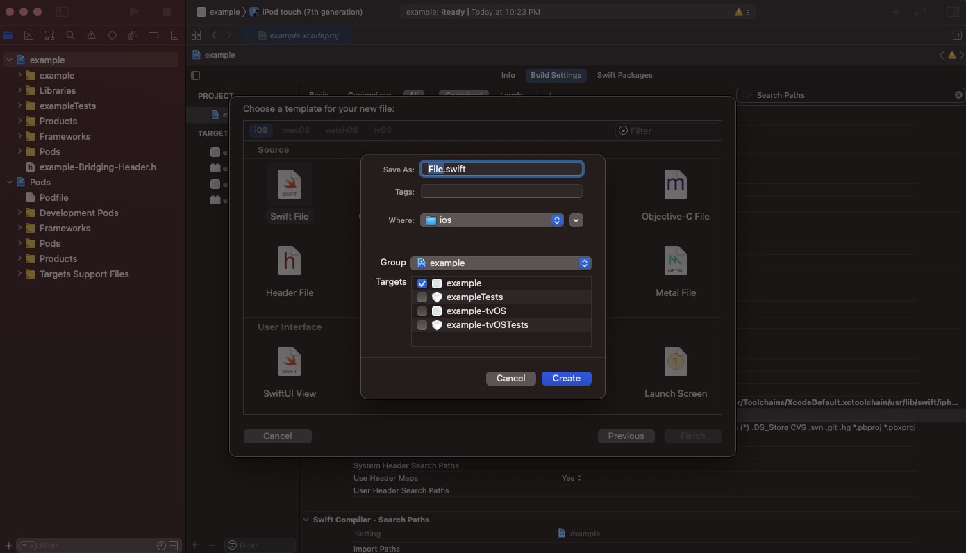Open the Swift Packages tab
The width and height of the screenshot is (966, 553).
tap(624, 75)
